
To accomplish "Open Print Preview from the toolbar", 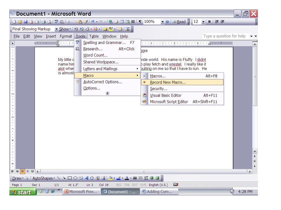I will click(49, 22).
